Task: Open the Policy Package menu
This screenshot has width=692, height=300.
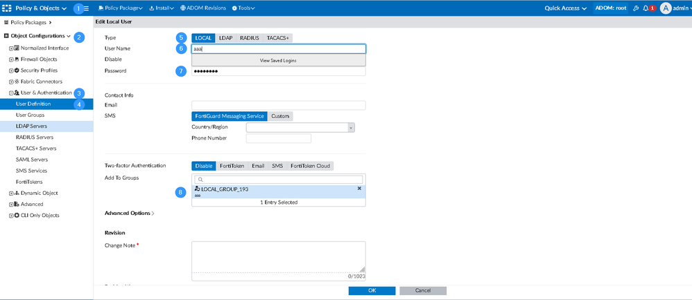Action: click(121, 8)
